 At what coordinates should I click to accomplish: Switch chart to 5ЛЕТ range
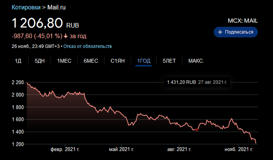coord(169,61)
